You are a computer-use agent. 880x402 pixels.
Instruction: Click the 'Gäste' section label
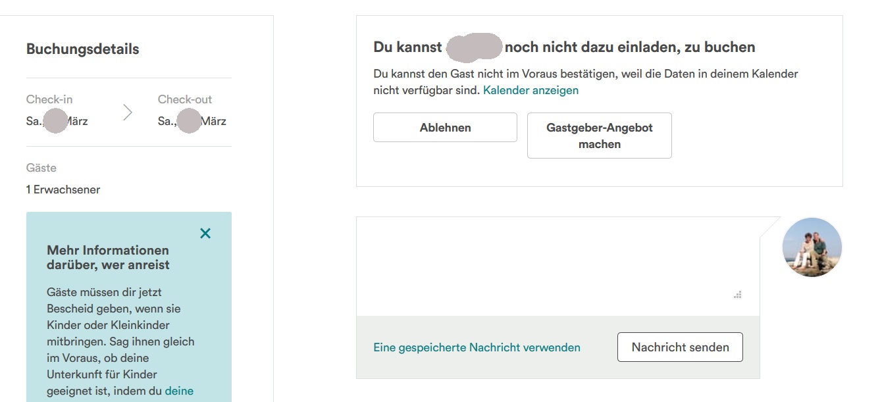41,168
